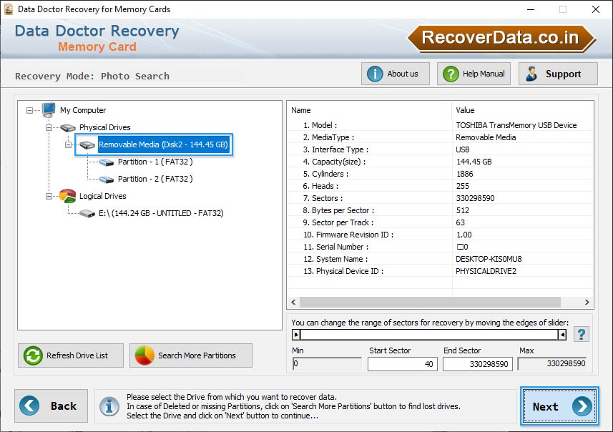Click the '10. Firmware Revision ID :' row

(x=440, y=235)
